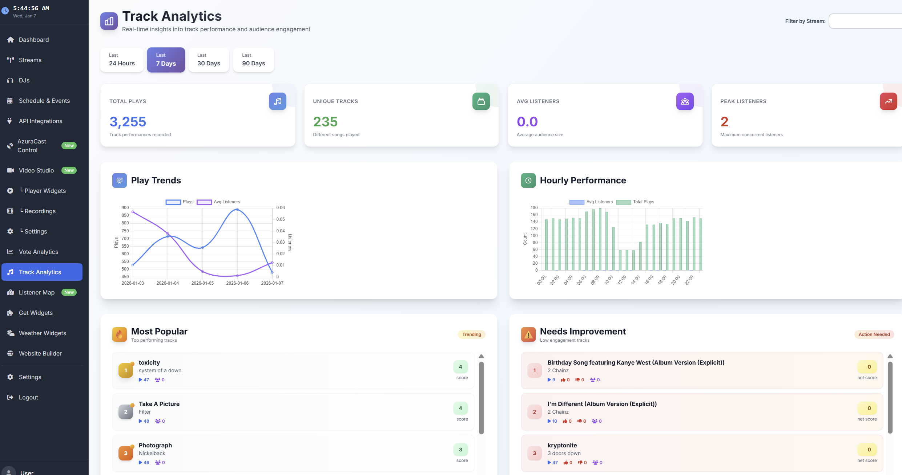Click the Needs Improvement warning triangle icon
The height and width of the screenshot is (475, 902).
point(528,334)
